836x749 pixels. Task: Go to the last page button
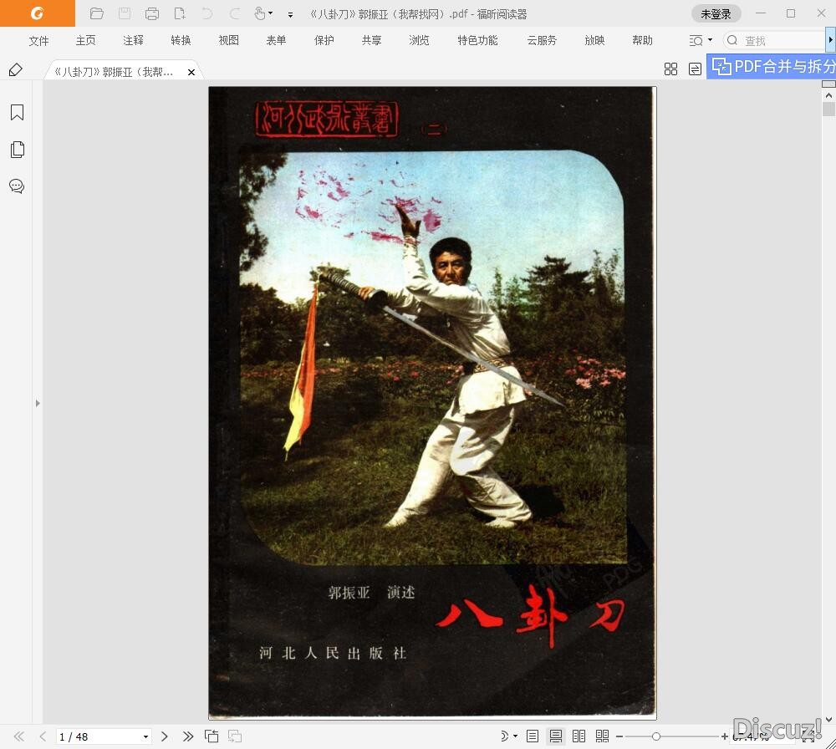click(x=187, y=736)
